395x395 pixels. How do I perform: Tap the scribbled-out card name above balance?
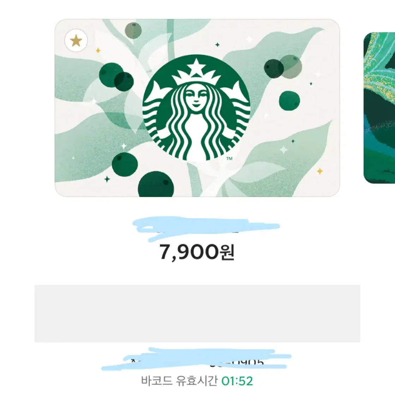tap(206, 229)
